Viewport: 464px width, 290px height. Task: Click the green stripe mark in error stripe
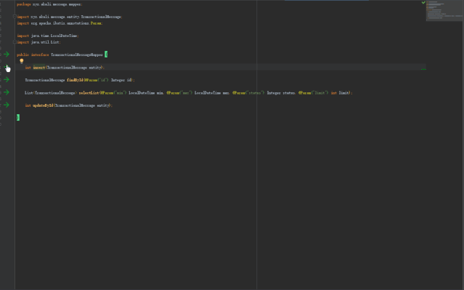[x=423, y=69]
